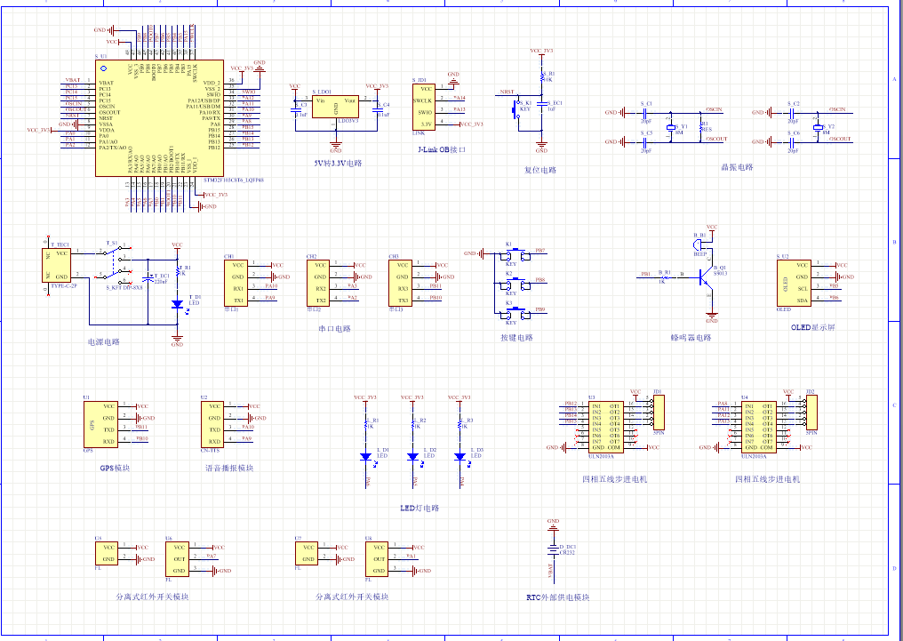
Task: Click the TYPE-C-2P power connector
Action: (58, 265)
